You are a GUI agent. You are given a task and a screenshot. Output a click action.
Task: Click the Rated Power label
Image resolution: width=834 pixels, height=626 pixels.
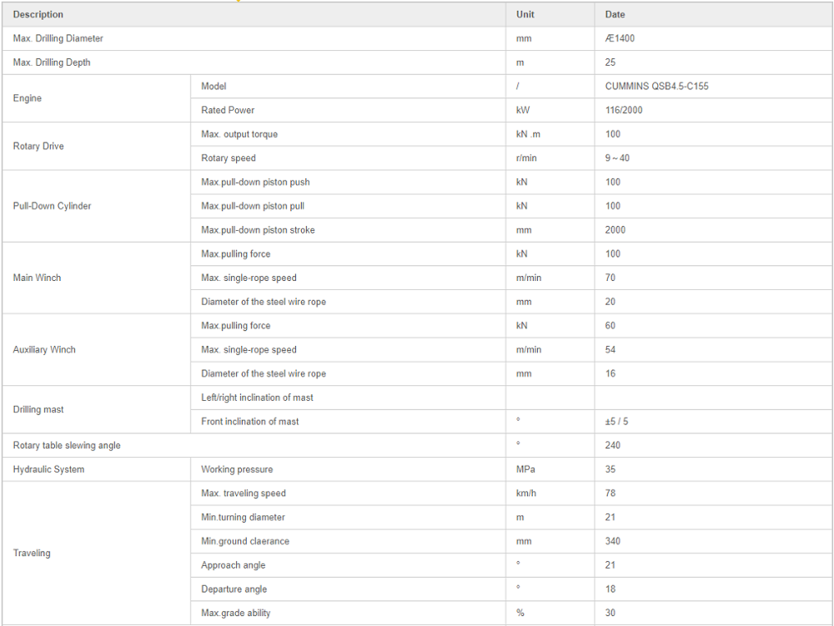click(228, 110)
